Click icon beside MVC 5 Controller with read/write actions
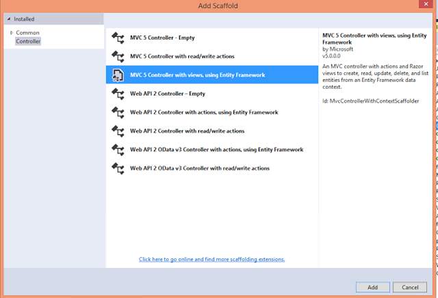 (118, 56)
